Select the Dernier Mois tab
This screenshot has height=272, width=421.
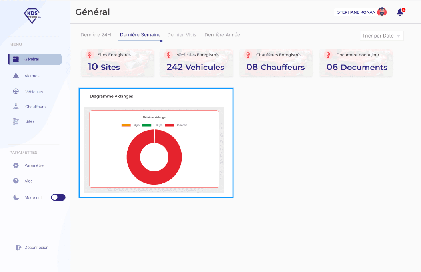click(182, 35)
